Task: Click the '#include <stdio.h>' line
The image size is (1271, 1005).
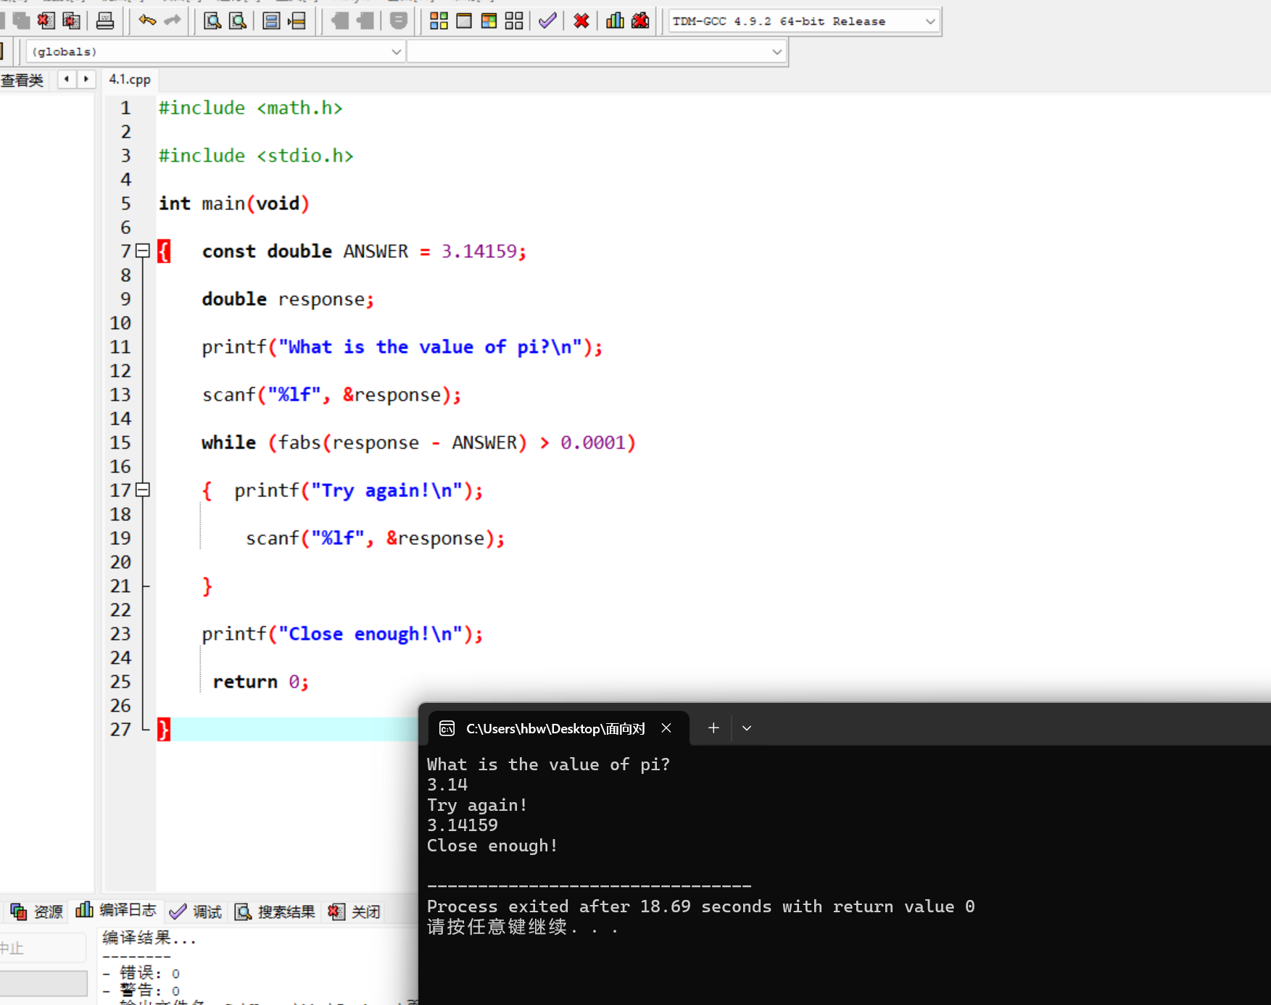Action: coord(256,156)
